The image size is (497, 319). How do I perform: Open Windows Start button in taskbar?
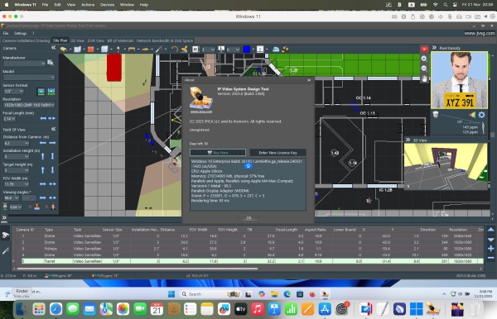tap(171, 294)
